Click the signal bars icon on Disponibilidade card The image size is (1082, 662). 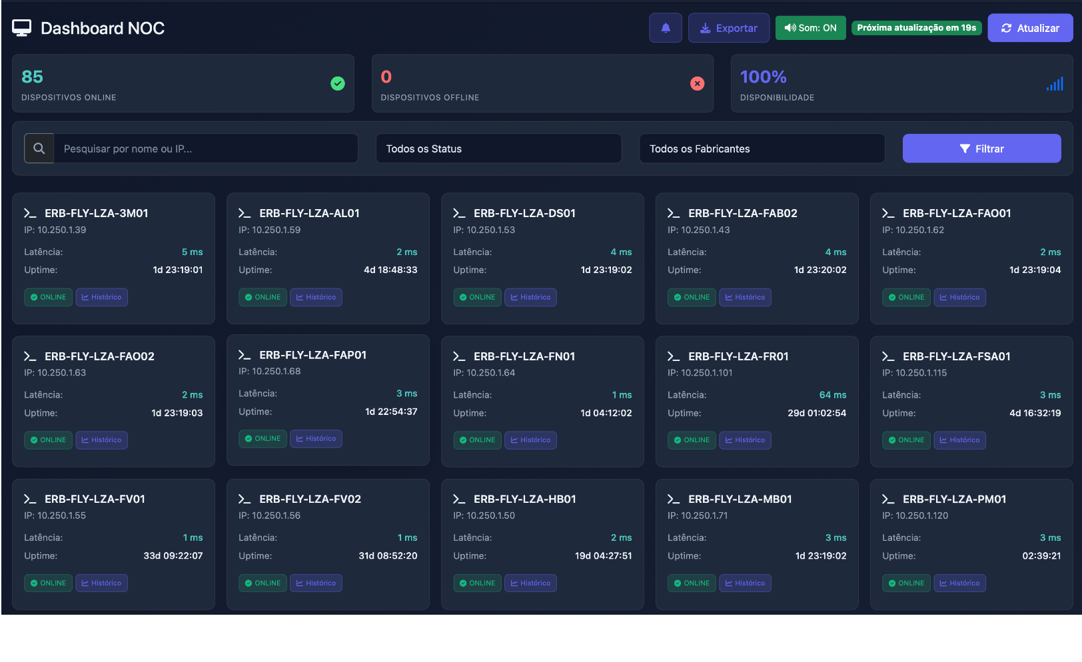(x=1055, y=84)
